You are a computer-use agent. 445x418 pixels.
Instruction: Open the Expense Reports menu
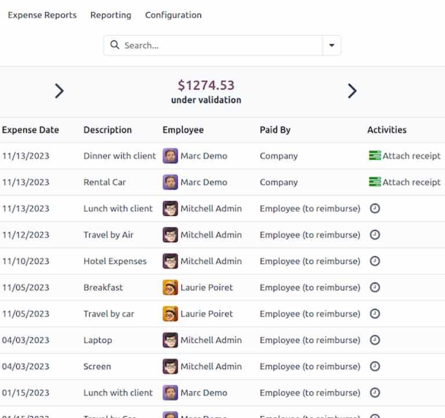[x=42, y=15]
